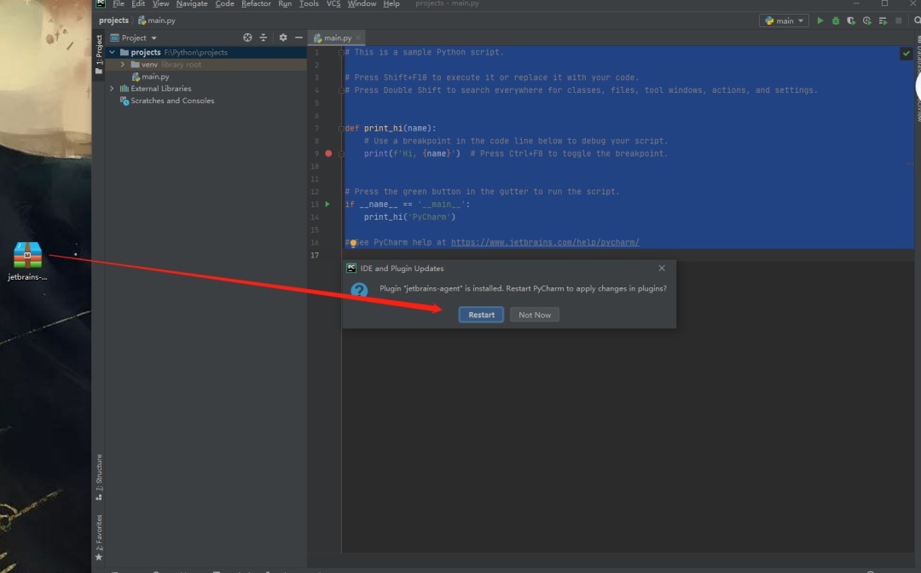This screenshot has width=921, height=573.
Task: Open the Structure tool window
Action: click(100, 478)
